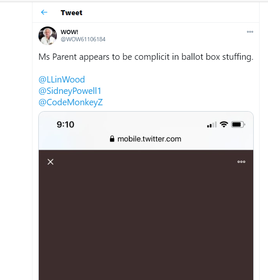The height and width of the screenshot is (280, 268).
Task: Click the WOW! display name
Action: coord(70,32)
